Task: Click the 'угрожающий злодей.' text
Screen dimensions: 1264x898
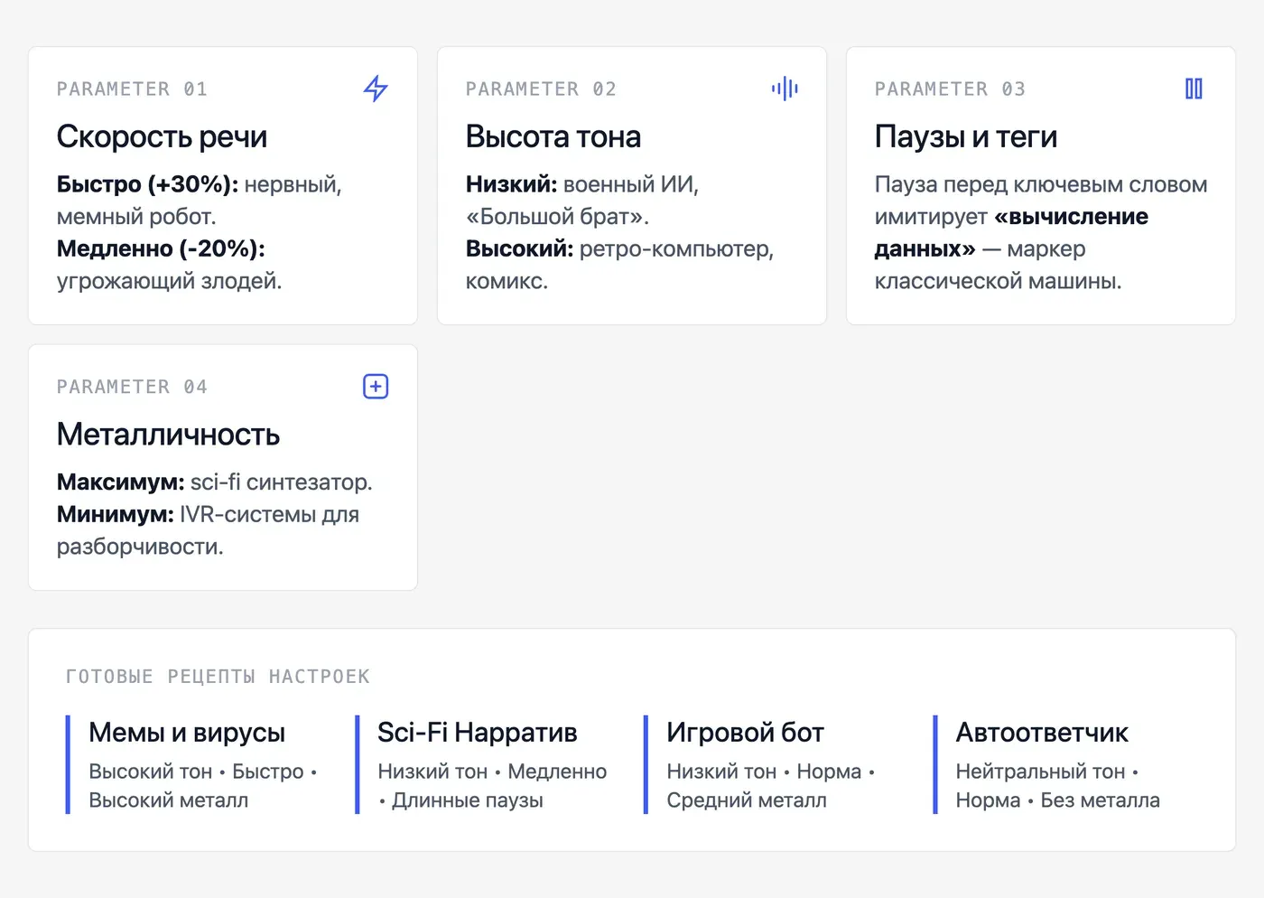Action: (170, 281)
